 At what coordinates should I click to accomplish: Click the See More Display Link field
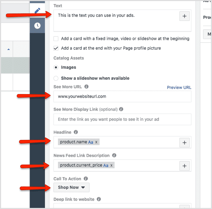click(x=122, y=119)
